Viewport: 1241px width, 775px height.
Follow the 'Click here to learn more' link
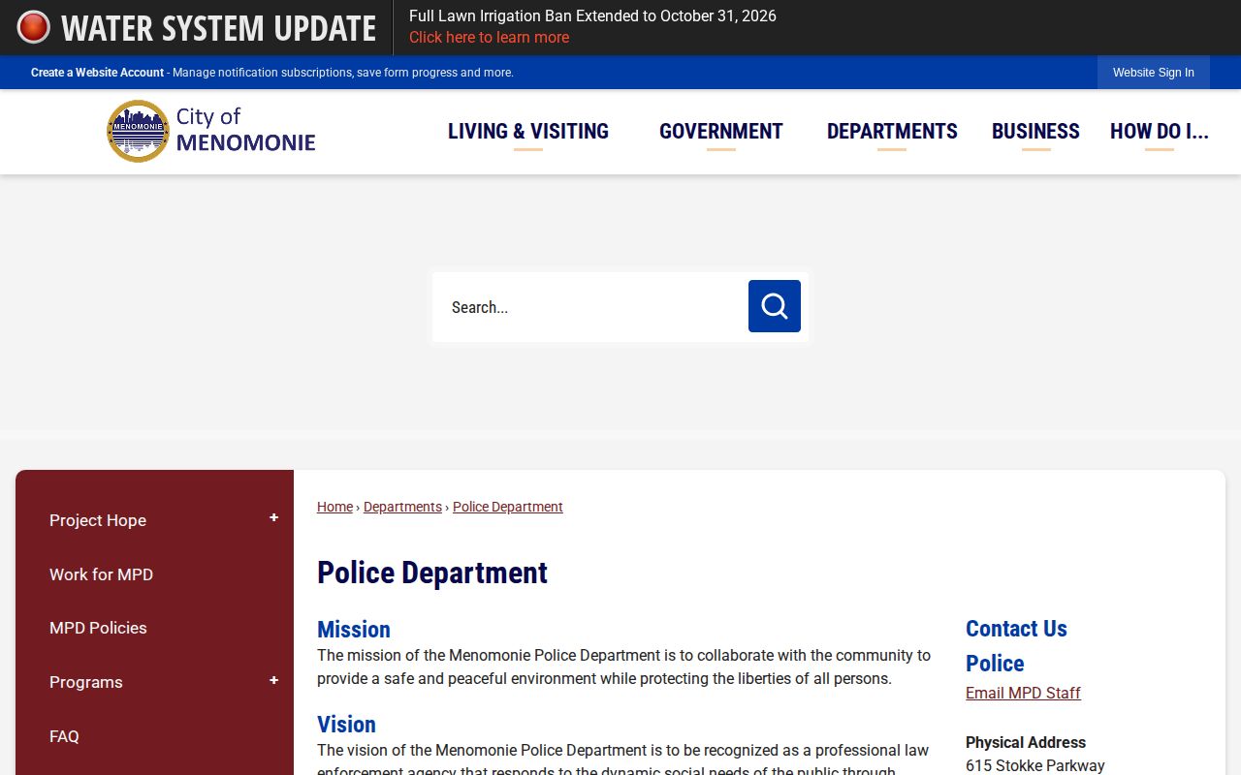(x=489, y=38)
